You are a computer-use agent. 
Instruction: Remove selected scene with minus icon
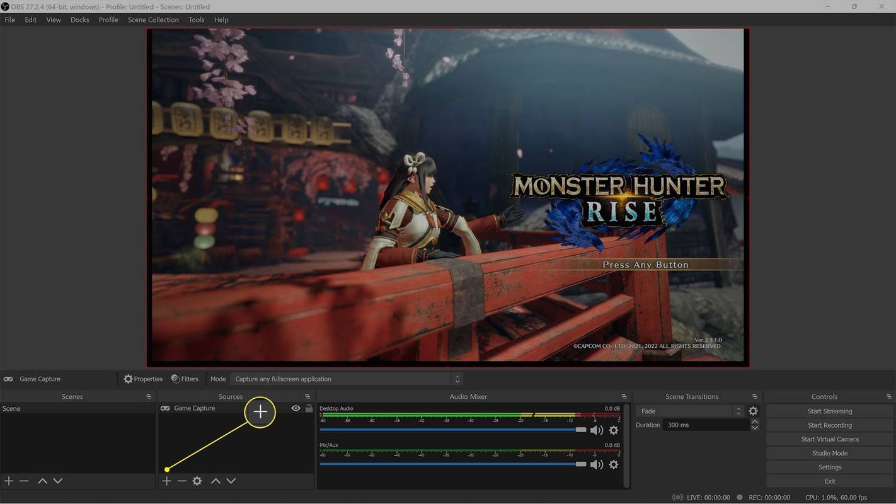[24, 481]
